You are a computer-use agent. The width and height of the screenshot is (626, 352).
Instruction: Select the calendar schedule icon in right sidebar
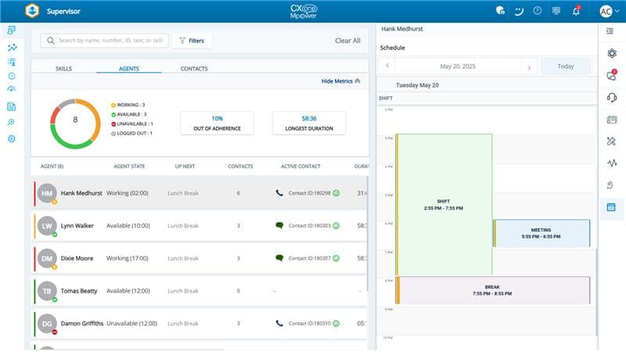[x=612, y=207]
